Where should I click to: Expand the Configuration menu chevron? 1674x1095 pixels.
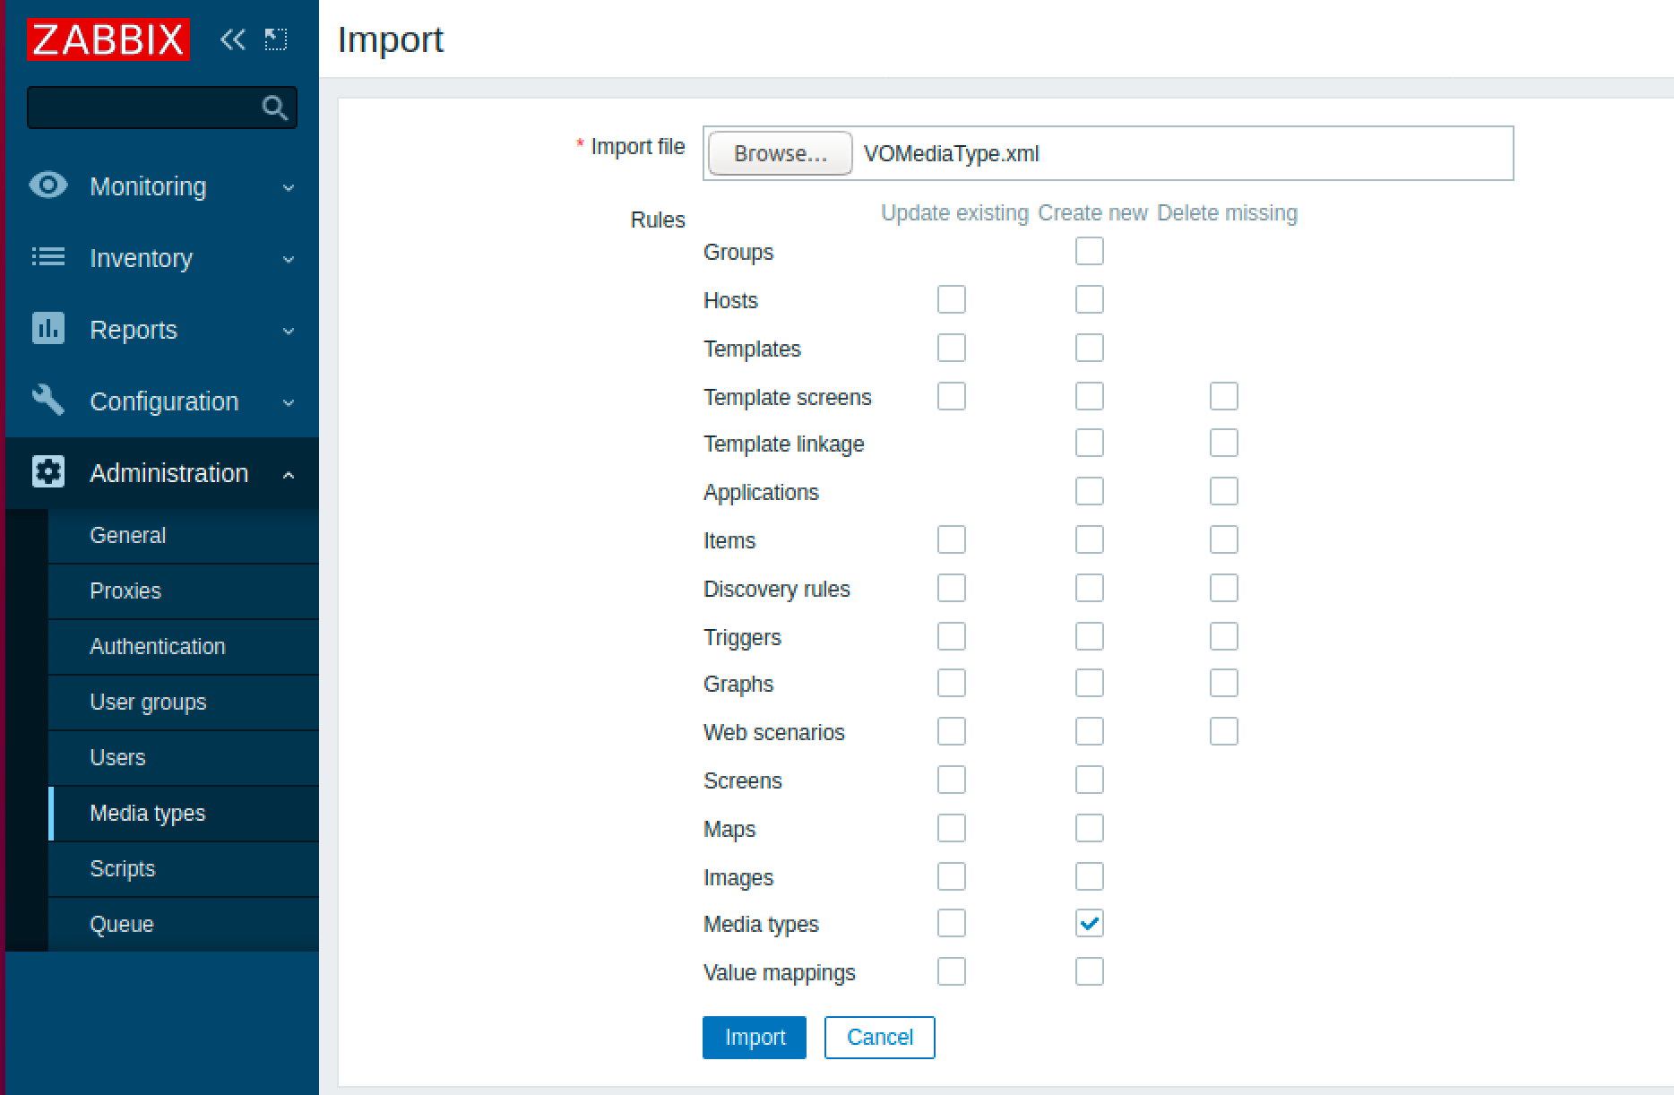[288, 403]
